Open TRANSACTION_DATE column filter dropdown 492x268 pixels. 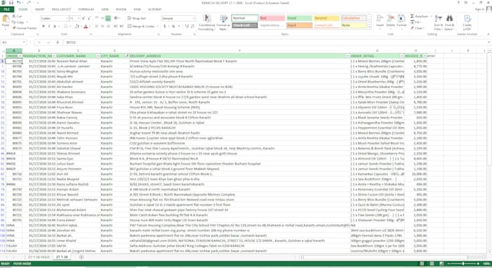54,56
